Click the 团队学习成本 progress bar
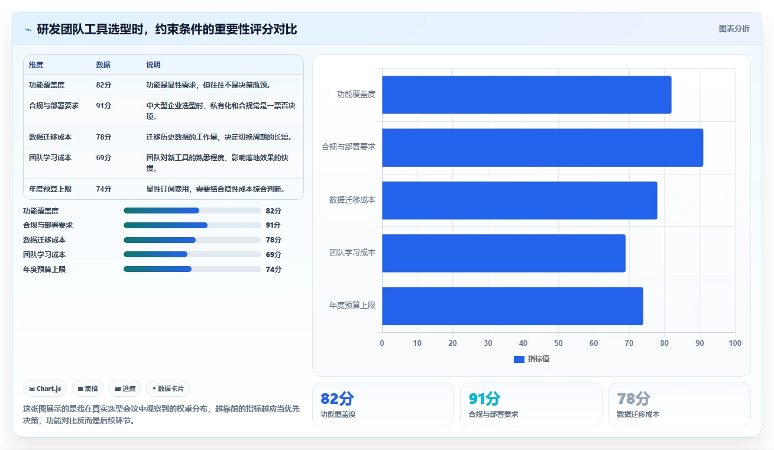Screen dimensions: 774x450 [x=192, y=254]
